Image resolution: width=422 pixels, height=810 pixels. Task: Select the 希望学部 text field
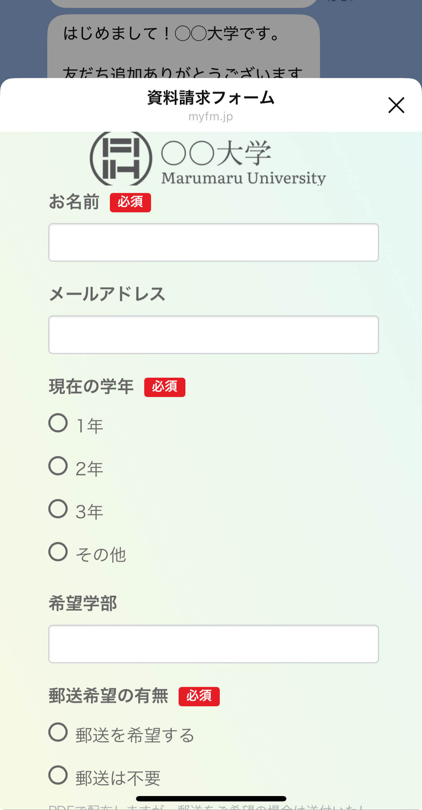(x=213, y=644)
